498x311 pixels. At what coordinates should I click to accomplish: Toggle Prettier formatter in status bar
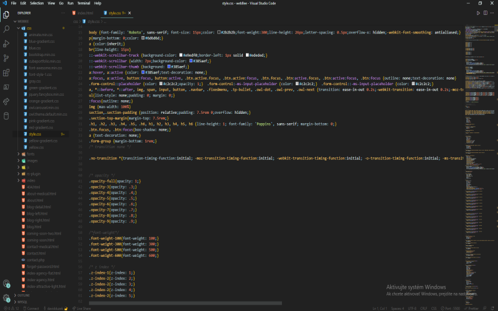[x=471, y=309]
